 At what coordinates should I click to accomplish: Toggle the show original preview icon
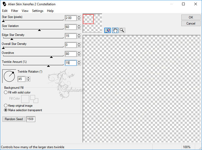click(108, 30)
